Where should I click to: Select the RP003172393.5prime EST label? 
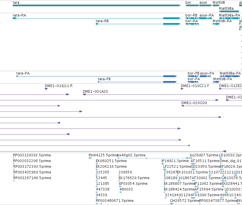32,167
